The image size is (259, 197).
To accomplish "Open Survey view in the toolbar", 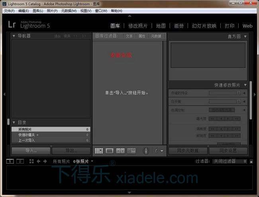I will [131, 151].
